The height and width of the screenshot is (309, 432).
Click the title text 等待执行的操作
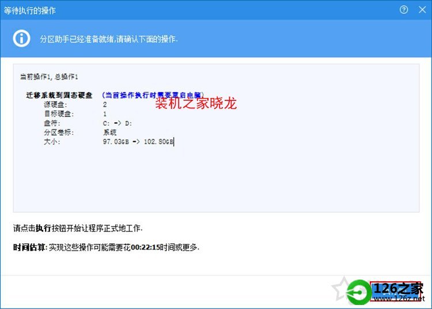coord(30,11)
